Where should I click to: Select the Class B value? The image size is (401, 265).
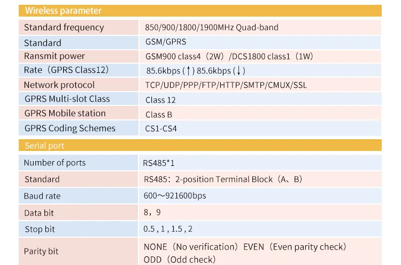tap(159, 115)
